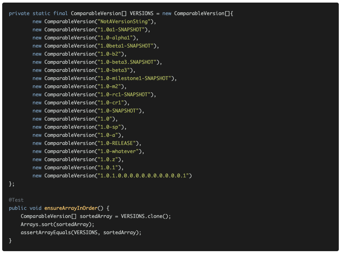Viewport: 341px width, 253px height.
Task: Click the Arrays.sort call
Action: pos(56,224)
